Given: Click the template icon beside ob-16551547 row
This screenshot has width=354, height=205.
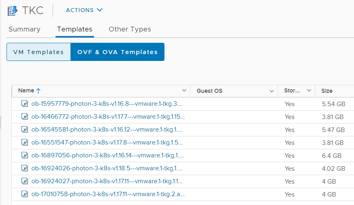Looking at the screenshot, I should [x=25, y=142].
